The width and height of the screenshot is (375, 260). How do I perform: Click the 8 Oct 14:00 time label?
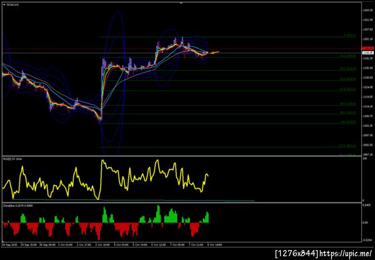coord(215,245)
